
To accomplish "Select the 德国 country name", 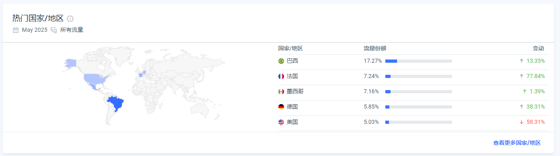I will [x=293, y=107].
